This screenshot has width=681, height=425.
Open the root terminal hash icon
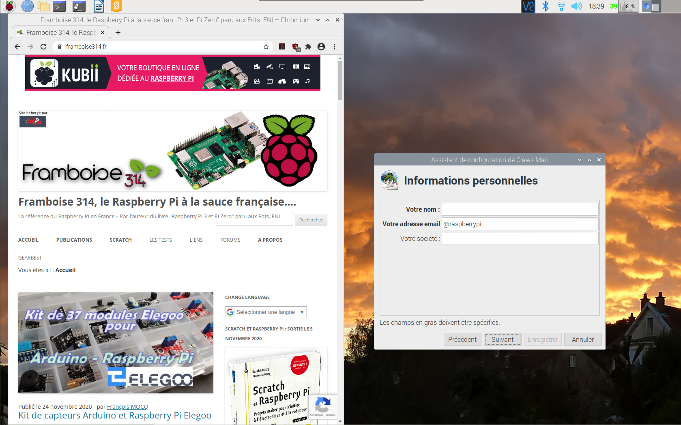click(x=79, y=6)
